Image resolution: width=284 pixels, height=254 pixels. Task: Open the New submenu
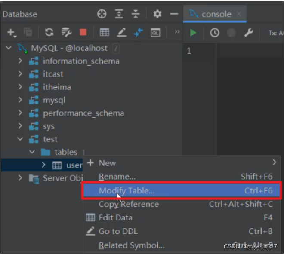click(x=107, y=163)
